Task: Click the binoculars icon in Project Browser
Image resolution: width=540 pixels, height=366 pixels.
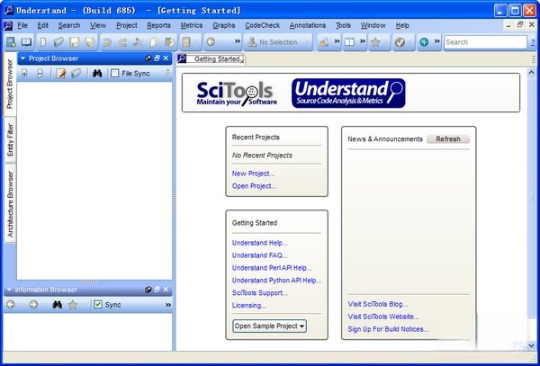Action: (x=95, y=73)
